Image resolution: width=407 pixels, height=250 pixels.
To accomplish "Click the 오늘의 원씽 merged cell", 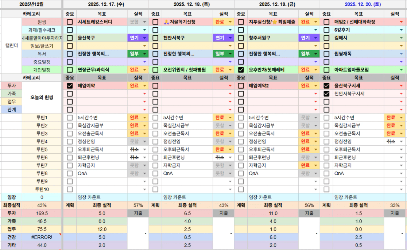I will pos(42,97).
